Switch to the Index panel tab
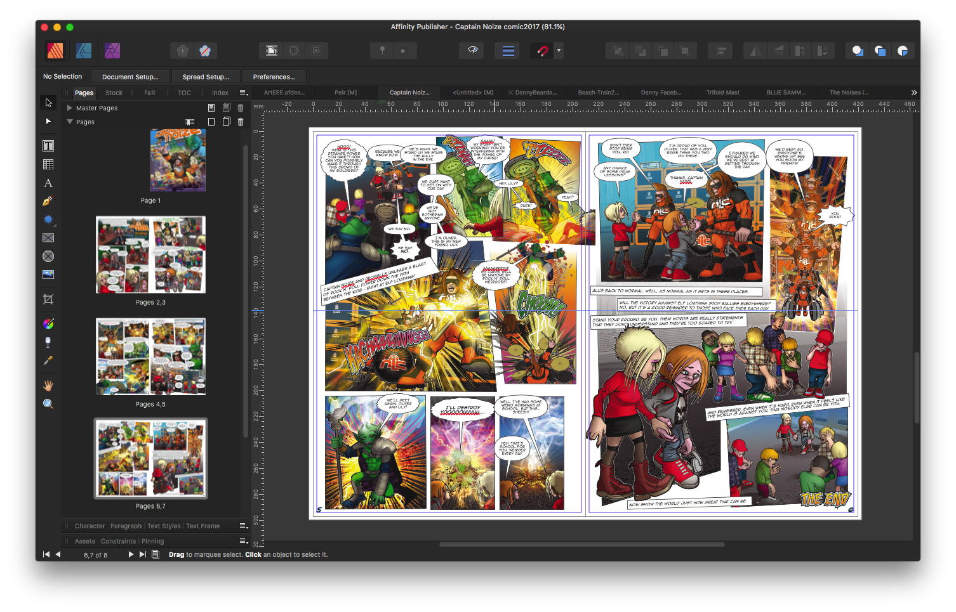The image size is (956, 612). click(x=220, y=93)
